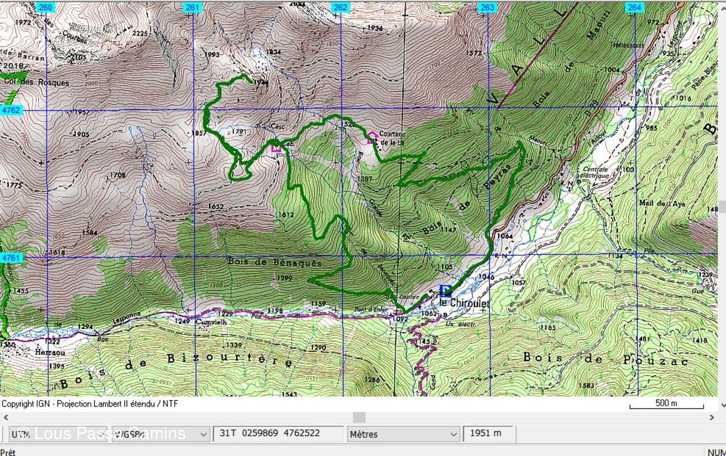This screenshot has height=456, width=726.
Task: Click the cyan 263 grid coordinate label
Action: click(487, 7)
